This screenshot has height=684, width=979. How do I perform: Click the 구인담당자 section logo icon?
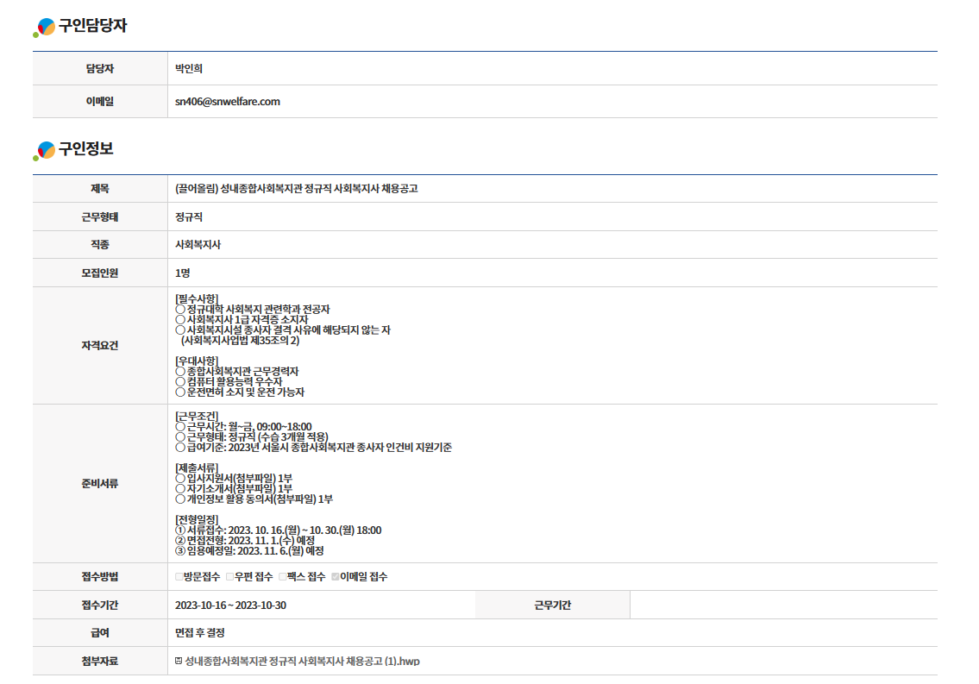tap(44, 28)
